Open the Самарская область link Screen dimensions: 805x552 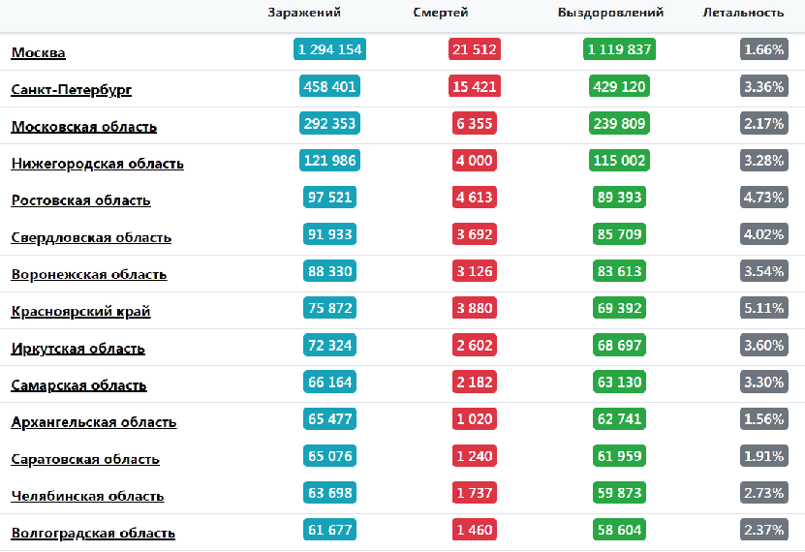point(79,385)
